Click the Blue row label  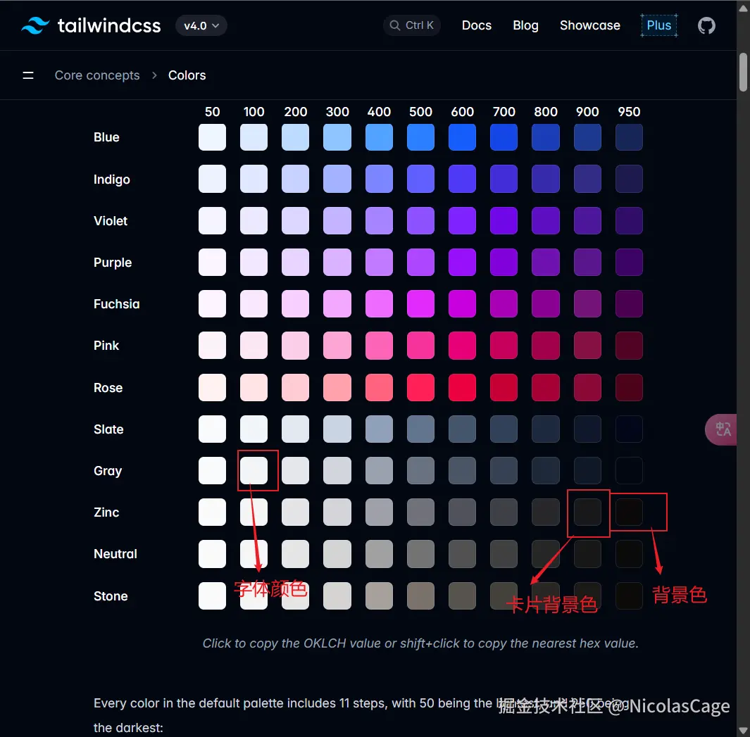(106, 137)
